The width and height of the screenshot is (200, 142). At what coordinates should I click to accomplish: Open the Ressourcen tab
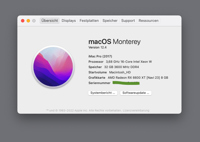(x=148, y=21)
